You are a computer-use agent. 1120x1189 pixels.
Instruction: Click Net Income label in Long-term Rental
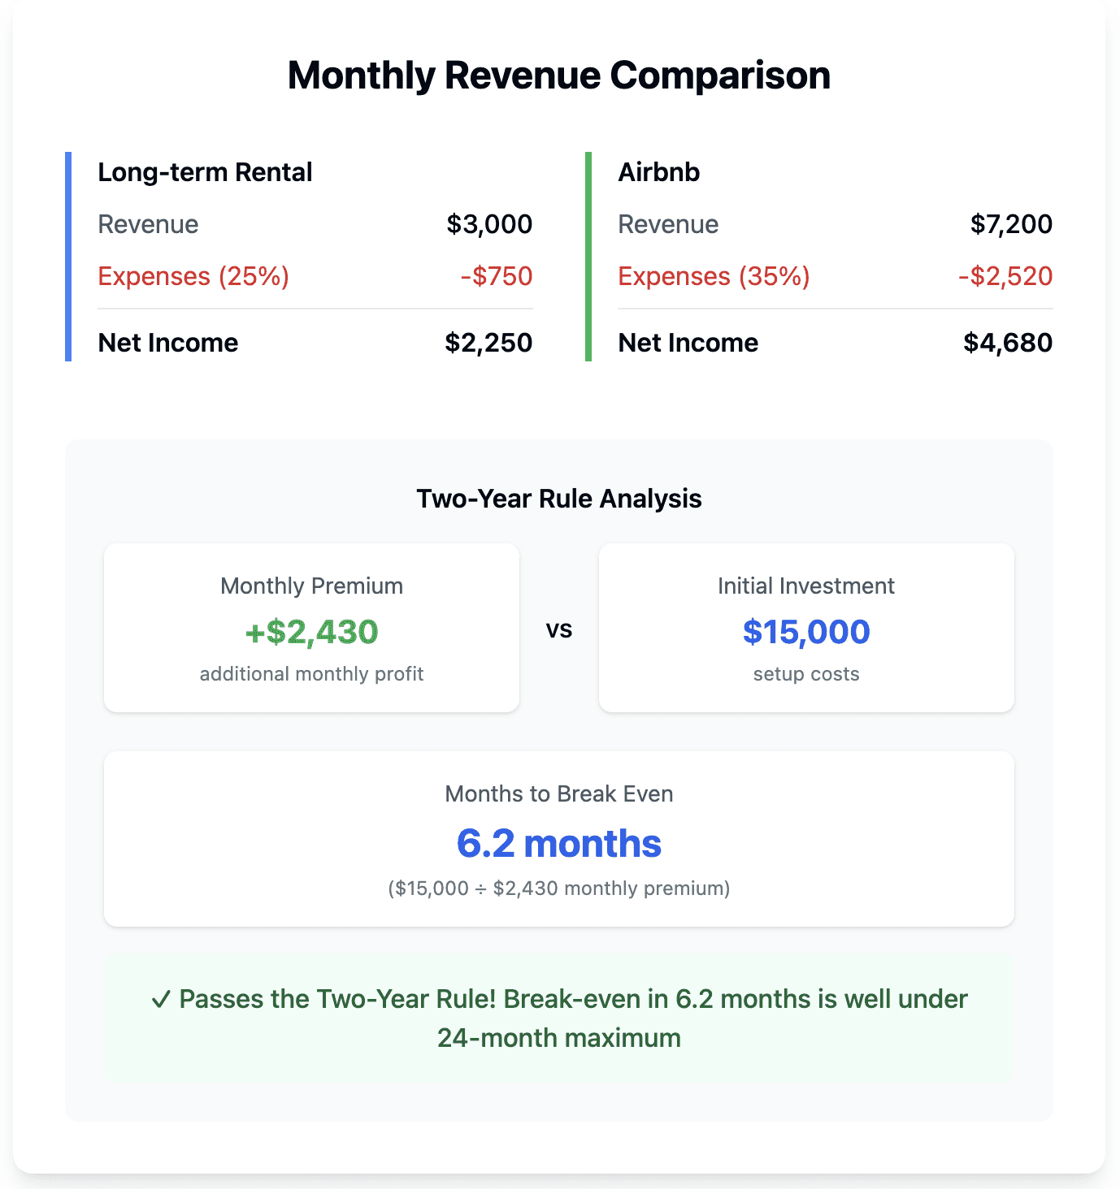(168, 343)
